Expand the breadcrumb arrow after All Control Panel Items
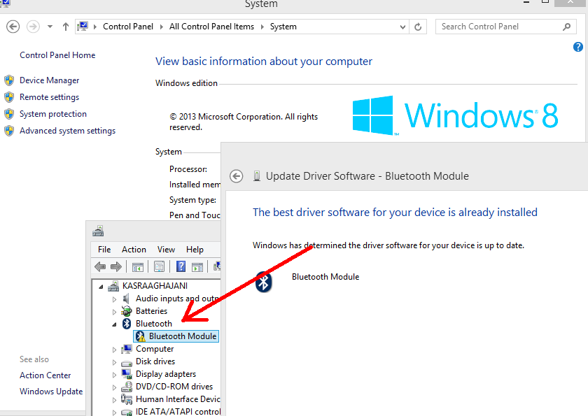The height and width of the screenshot is (416, 588). (262, 27)
